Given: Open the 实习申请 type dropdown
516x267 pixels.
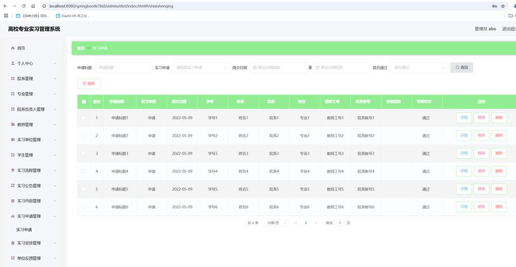Looking at the screenshot, I should tap(202, 68).
